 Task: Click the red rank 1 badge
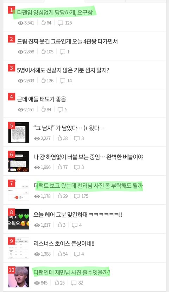pos(11,10)
